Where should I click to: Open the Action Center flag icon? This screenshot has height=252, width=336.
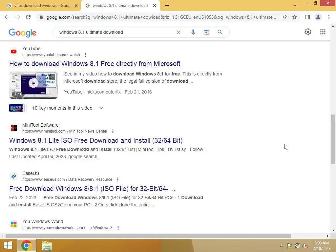tap(289, 246)
